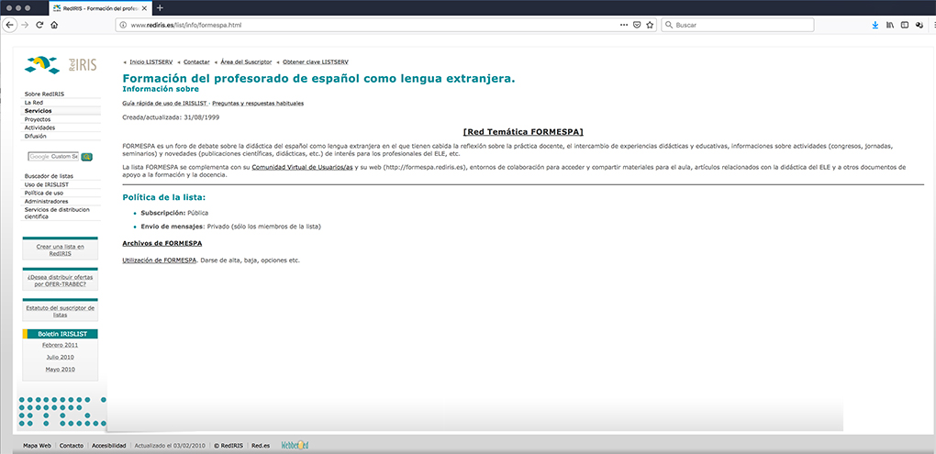Focus the Google Custom Search box
The width and height of the screenshot is (936, 454).
[53, 156]
